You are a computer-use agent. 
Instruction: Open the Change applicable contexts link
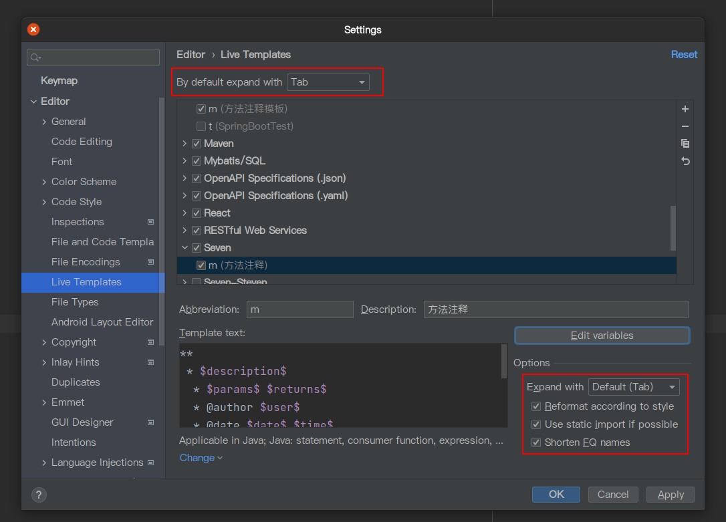pos(201,458)
